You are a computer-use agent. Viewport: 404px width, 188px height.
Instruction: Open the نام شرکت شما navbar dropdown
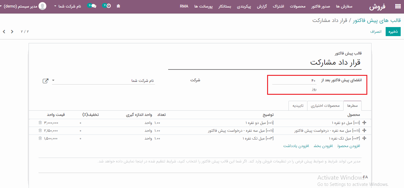click(67, 6)
